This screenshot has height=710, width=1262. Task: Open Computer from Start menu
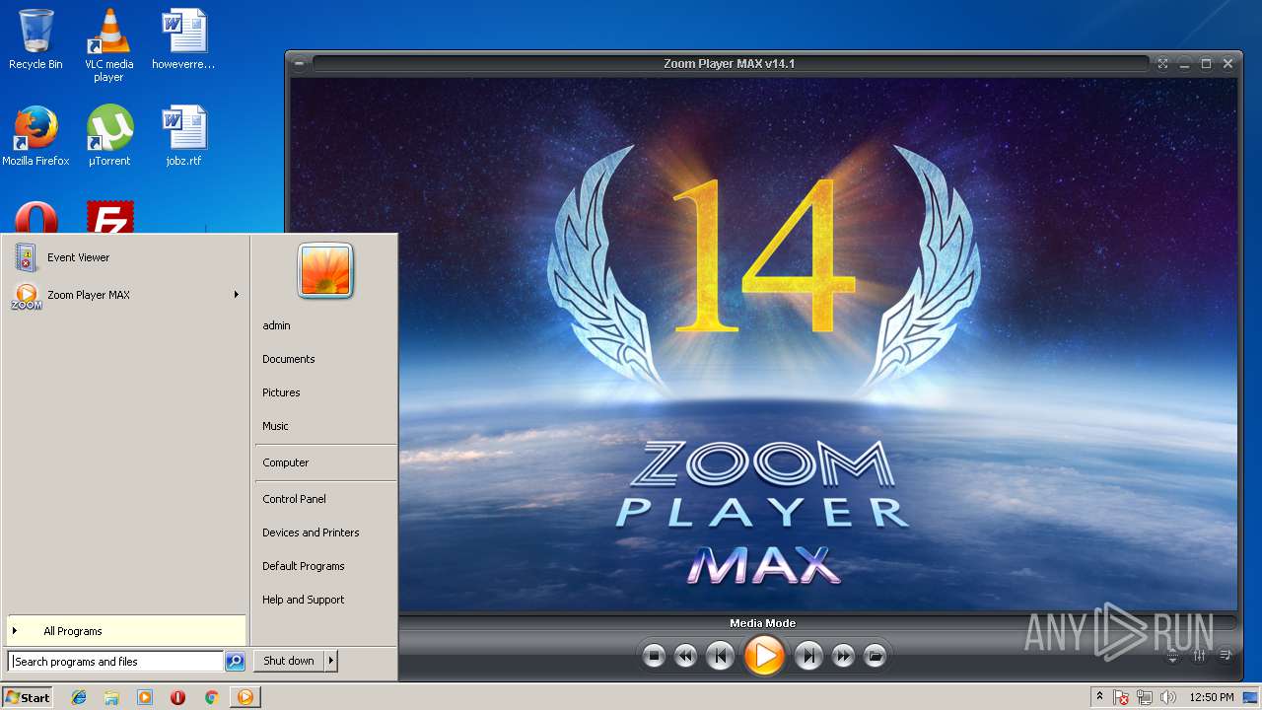[286, 462]
